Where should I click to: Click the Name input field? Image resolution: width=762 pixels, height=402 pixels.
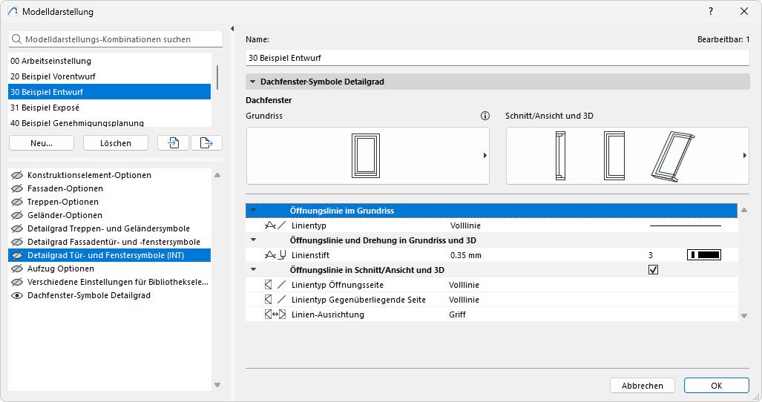[497, 57]
